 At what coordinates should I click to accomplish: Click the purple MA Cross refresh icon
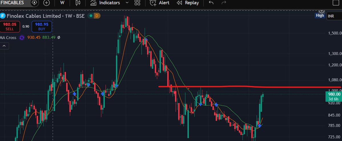coord(22,38)
